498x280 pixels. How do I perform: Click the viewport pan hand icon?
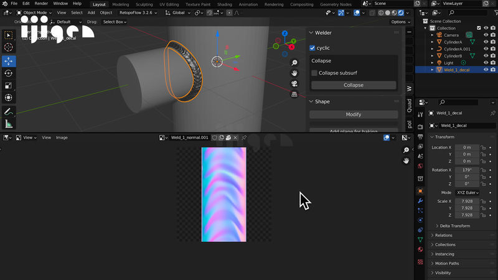tap(294, 73)
